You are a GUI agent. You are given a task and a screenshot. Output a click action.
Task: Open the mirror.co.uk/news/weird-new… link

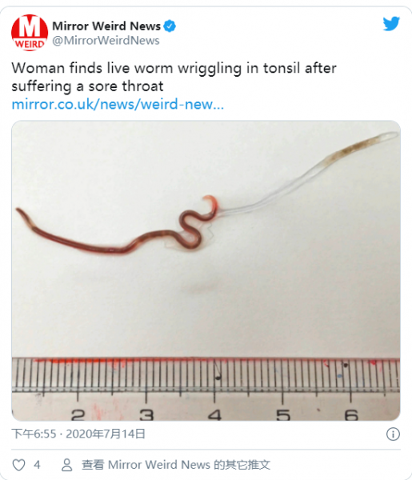118,104
